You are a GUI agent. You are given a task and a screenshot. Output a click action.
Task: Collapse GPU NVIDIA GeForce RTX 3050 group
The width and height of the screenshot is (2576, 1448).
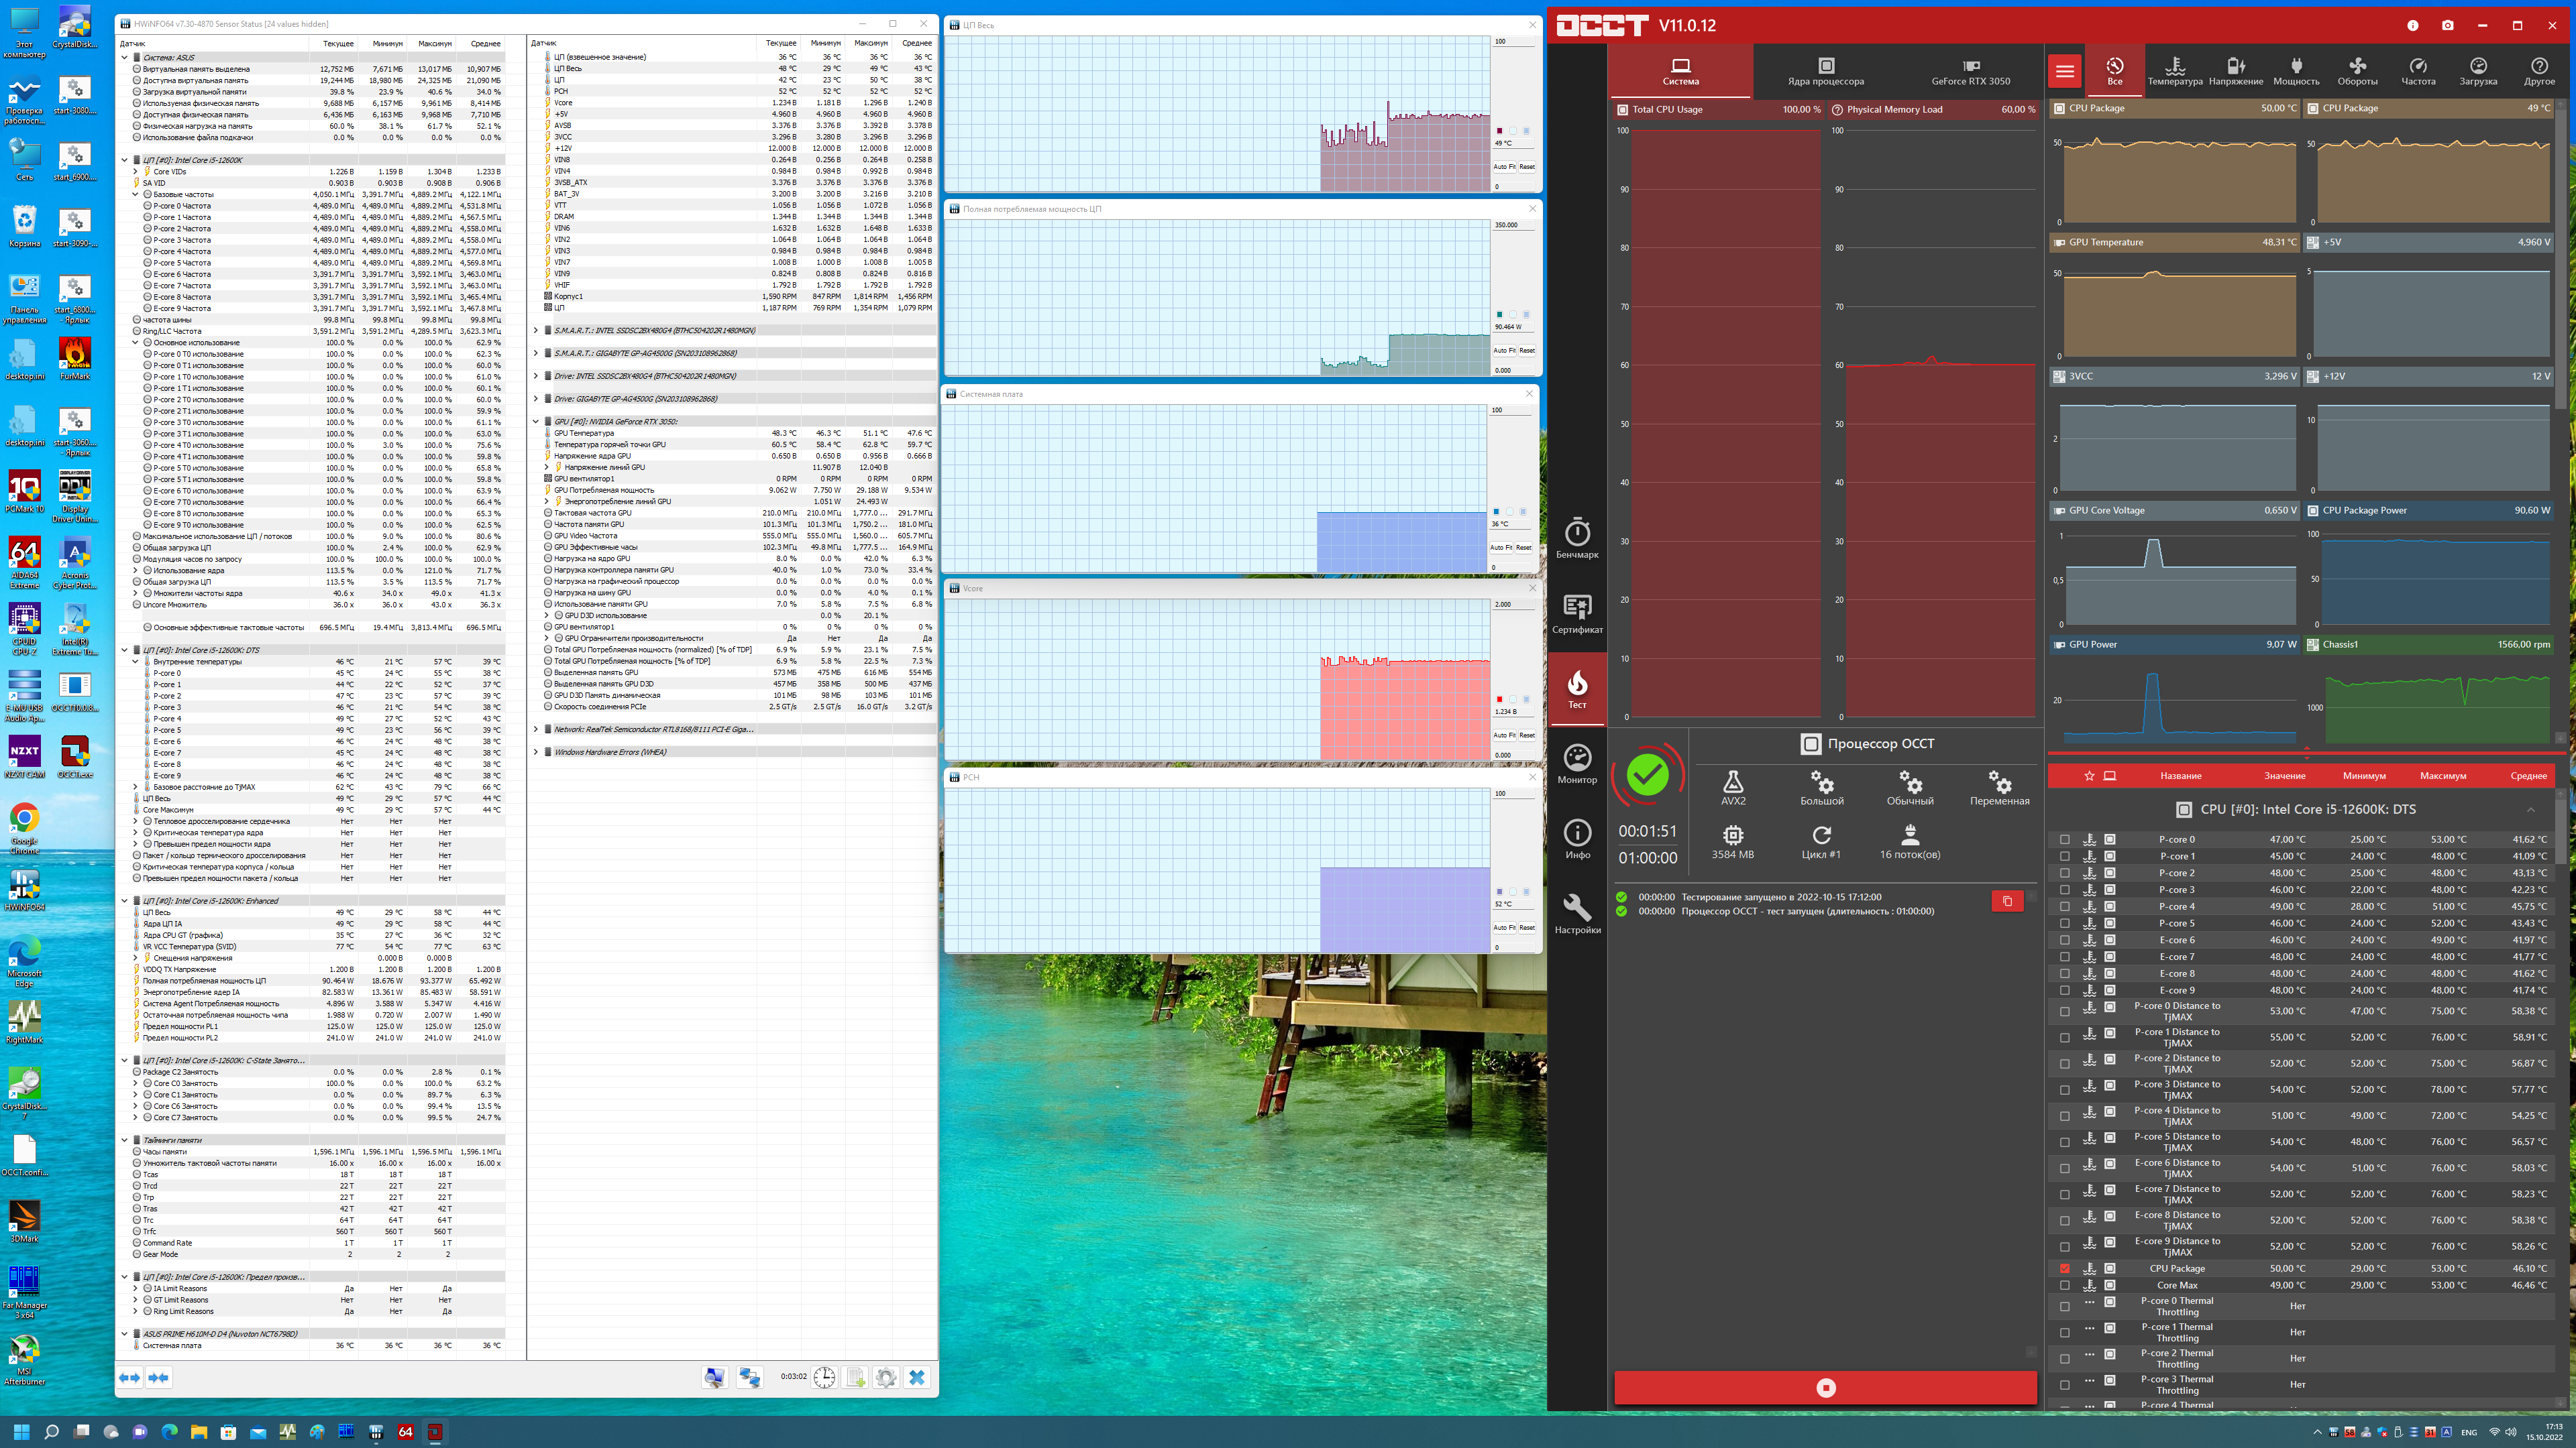pos(536,422)
